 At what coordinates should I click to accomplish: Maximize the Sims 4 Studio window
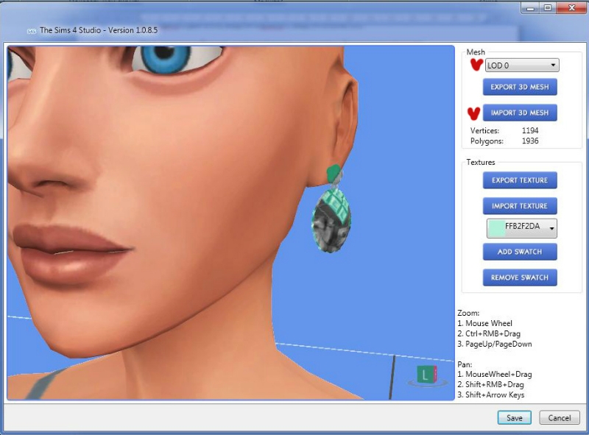[x=548, y=7]
